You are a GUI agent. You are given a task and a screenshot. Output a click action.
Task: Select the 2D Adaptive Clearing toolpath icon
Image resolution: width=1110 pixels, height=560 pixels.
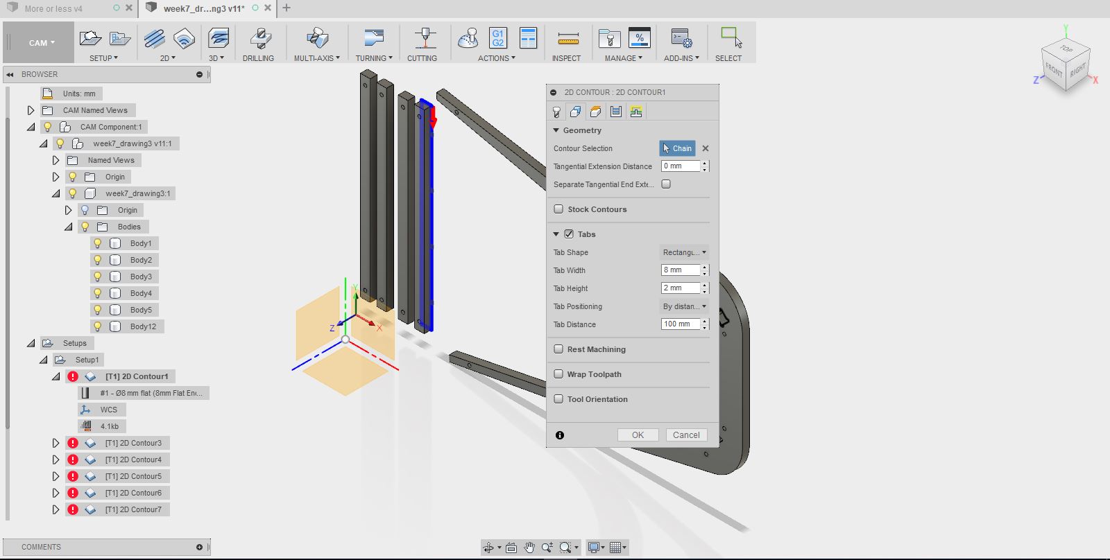[x=154, y=38]
